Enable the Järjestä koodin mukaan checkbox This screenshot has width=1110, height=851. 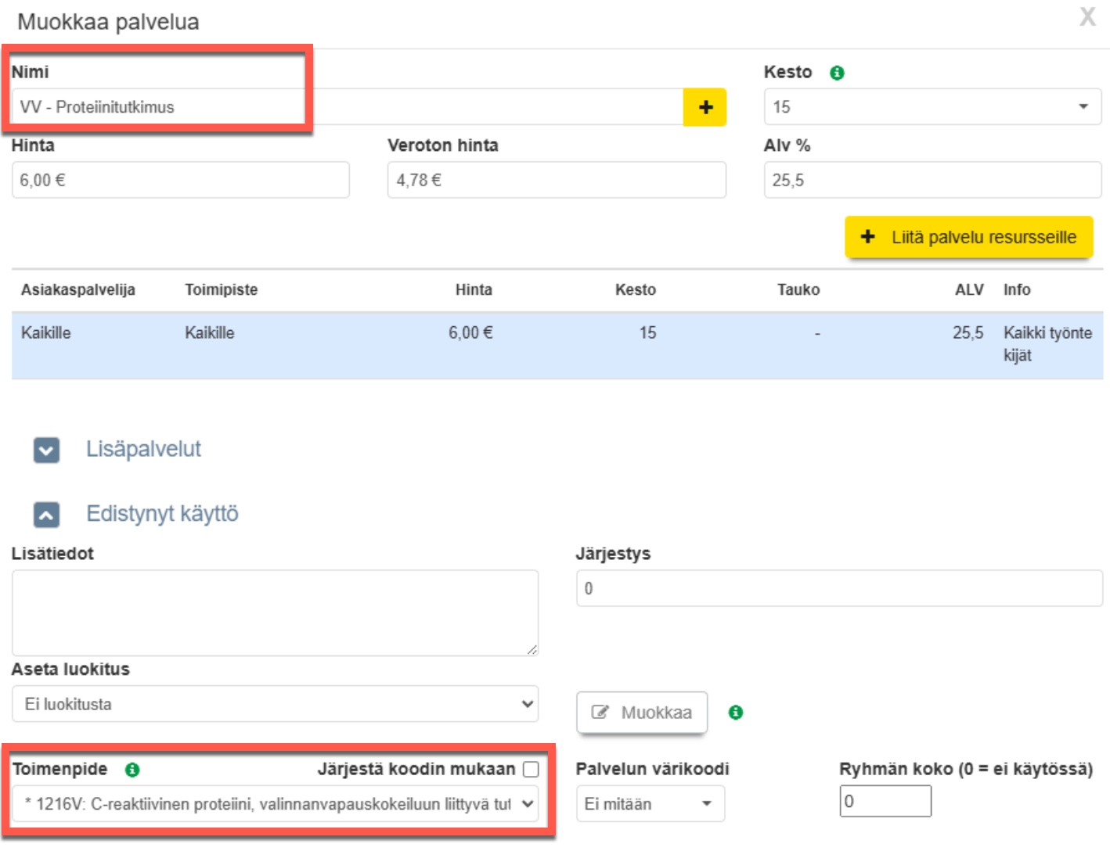pos(531,770)
